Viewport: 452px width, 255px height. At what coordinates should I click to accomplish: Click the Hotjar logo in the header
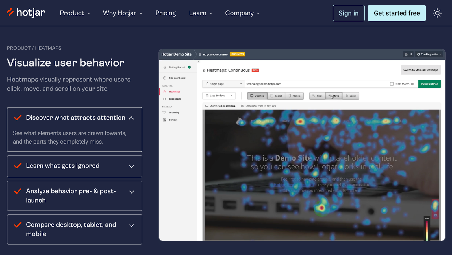tap(26, 13)
